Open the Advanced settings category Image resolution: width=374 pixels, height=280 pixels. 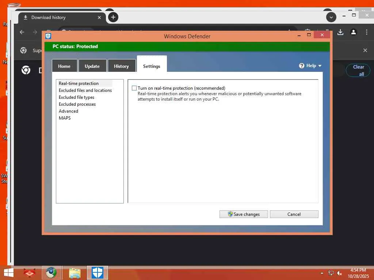pos(68,111)
